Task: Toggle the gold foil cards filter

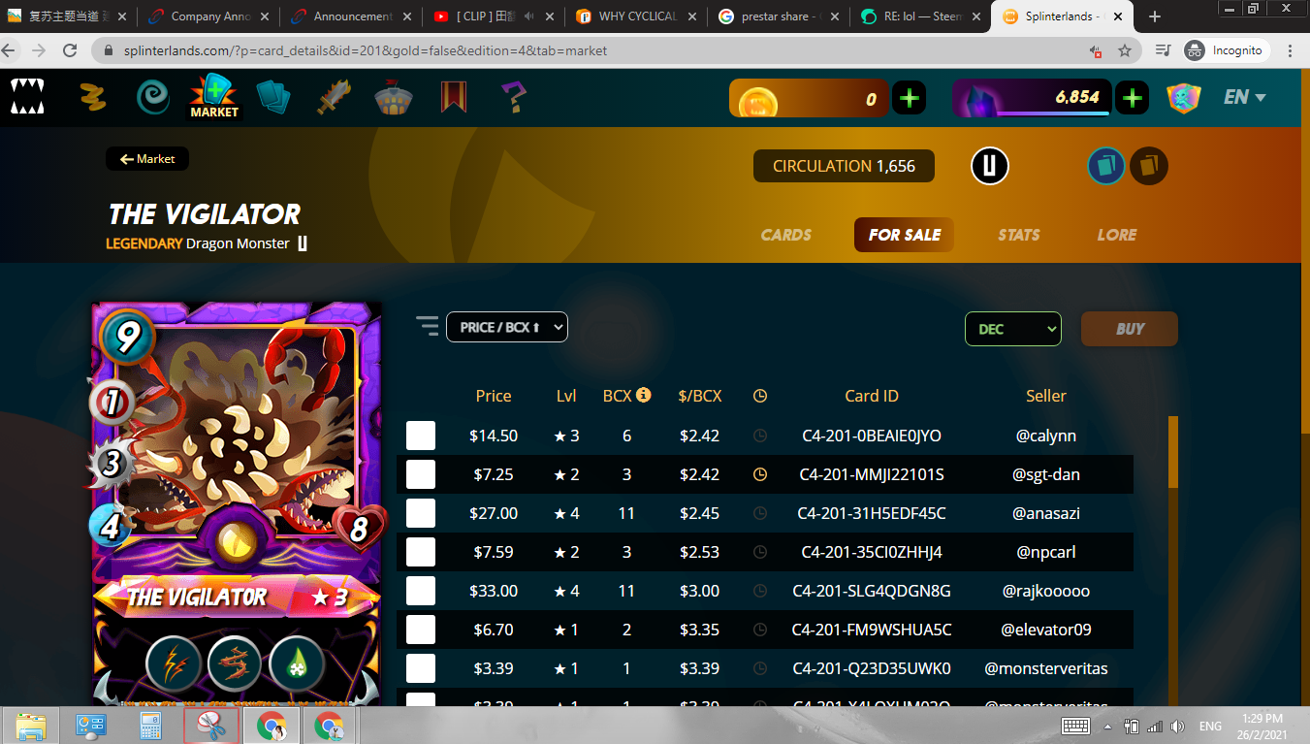Action: point(1149,166)
